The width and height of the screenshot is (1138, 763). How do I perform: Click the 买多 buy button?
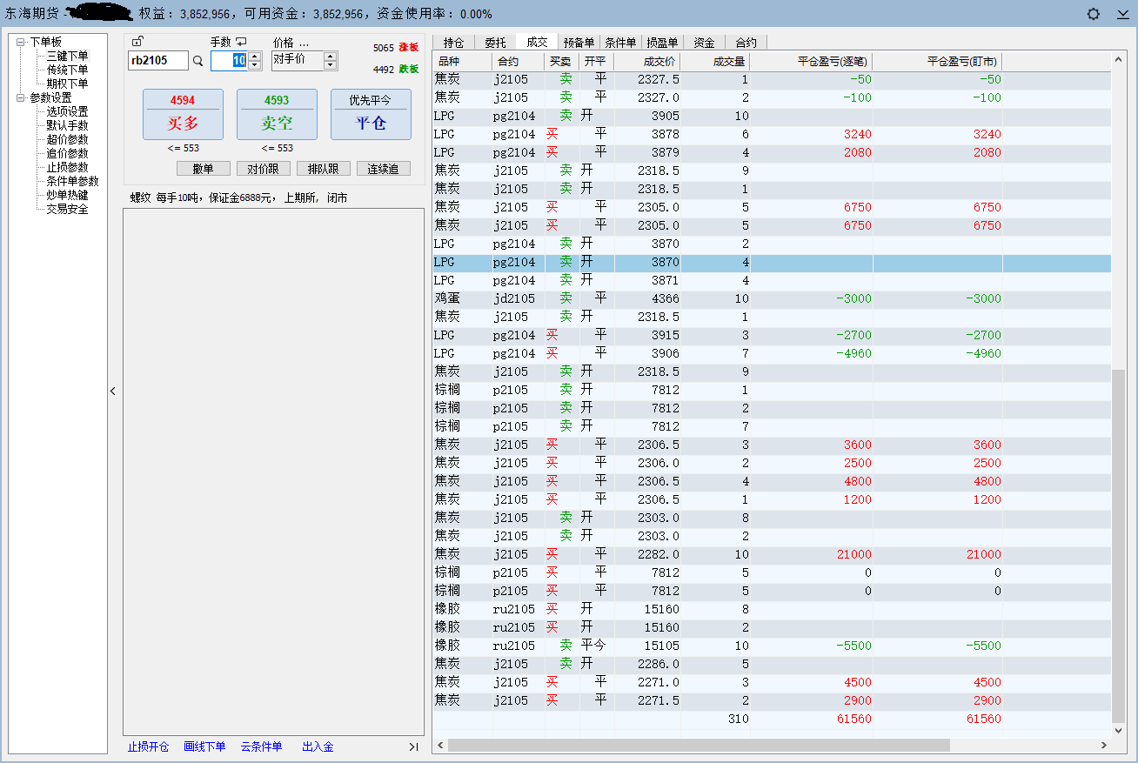click(183, 114)
